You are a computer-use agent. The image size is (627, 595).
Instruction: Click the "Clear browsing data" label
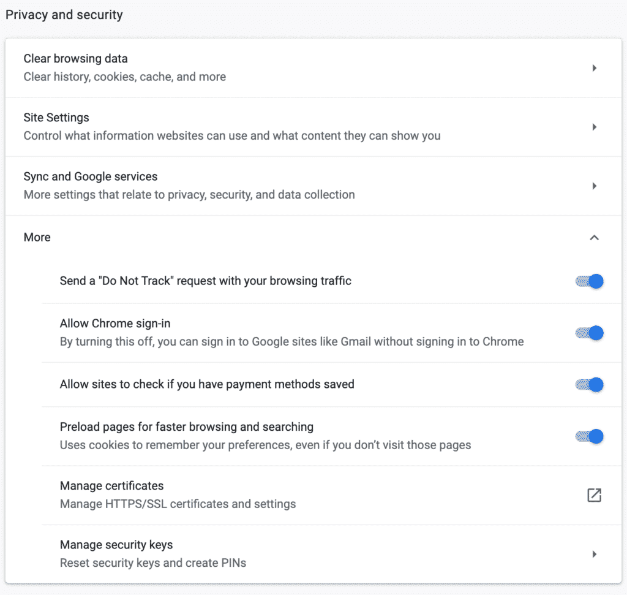(75, 58)
